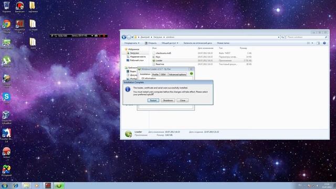Sort by the Тип column header

[x=220, y=48]
